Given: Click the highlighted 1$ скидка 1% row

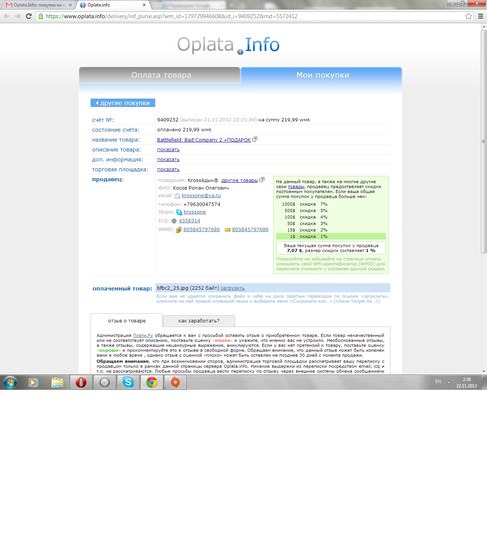Looking at the screenshot, I should (x=331, y=236).
